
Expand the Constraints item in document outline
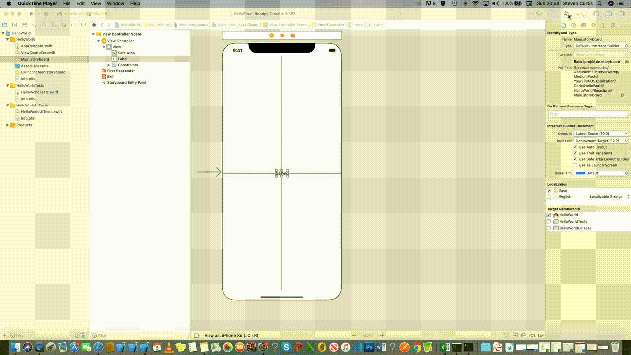pyautogui.click(x=109, y=65)
